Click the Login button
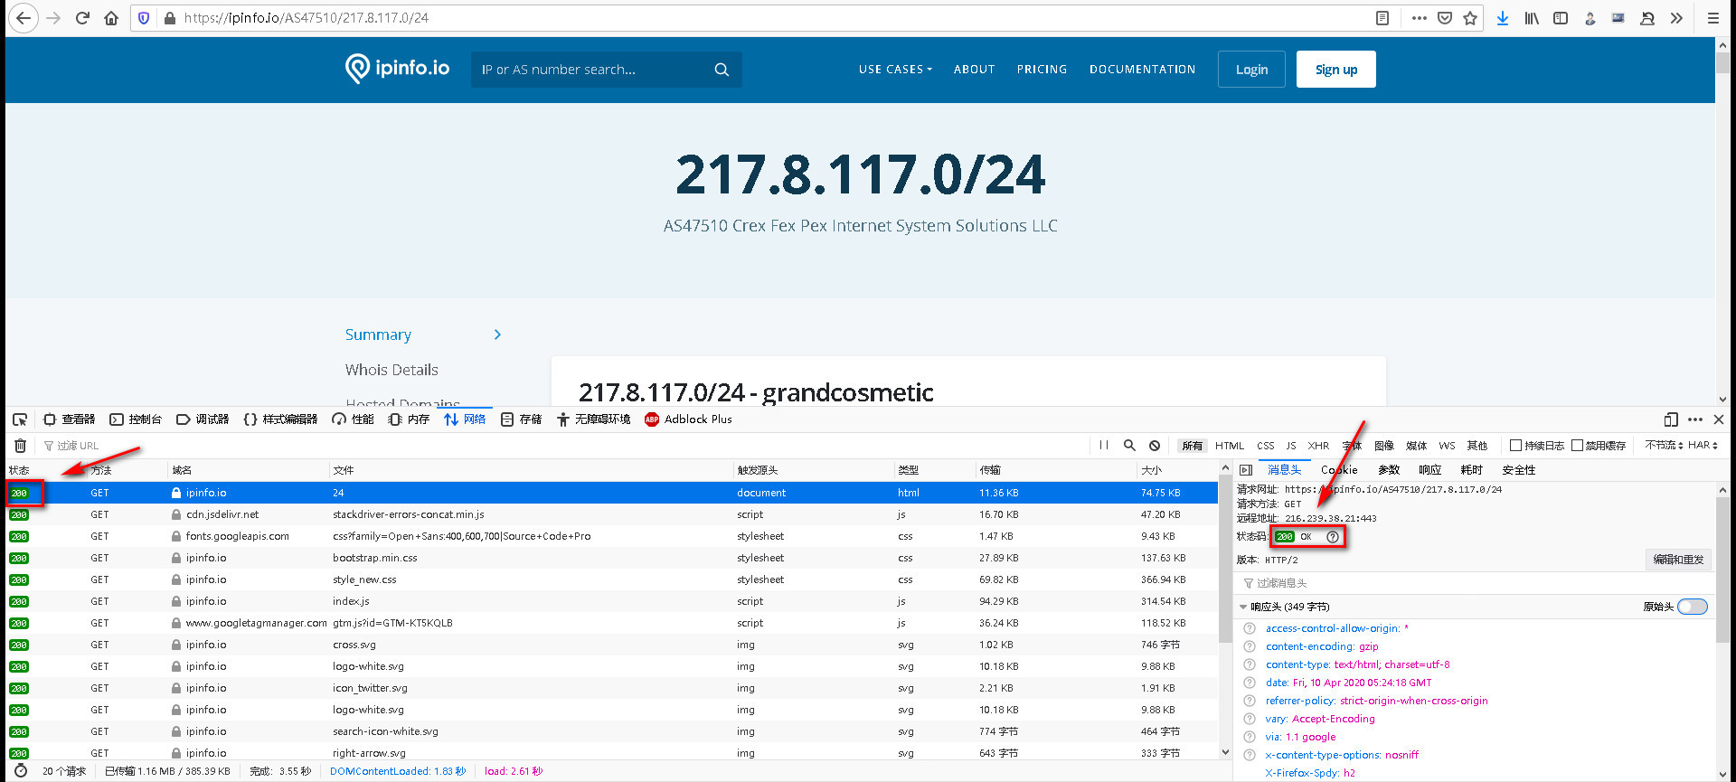1736x782 pixels. pyautogui.click(x=1251, y=70)
